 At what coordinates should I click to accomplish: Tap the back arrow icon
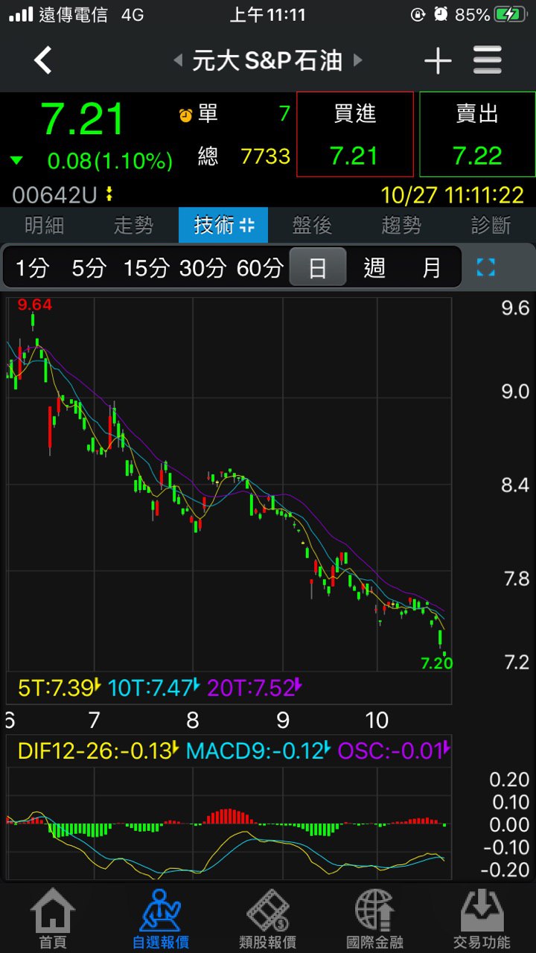pyautogui.click(x=43, y=60)
